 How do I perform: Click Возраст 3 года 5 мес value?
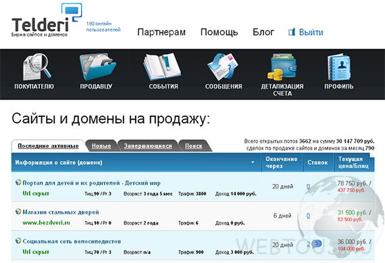[148, 193]
